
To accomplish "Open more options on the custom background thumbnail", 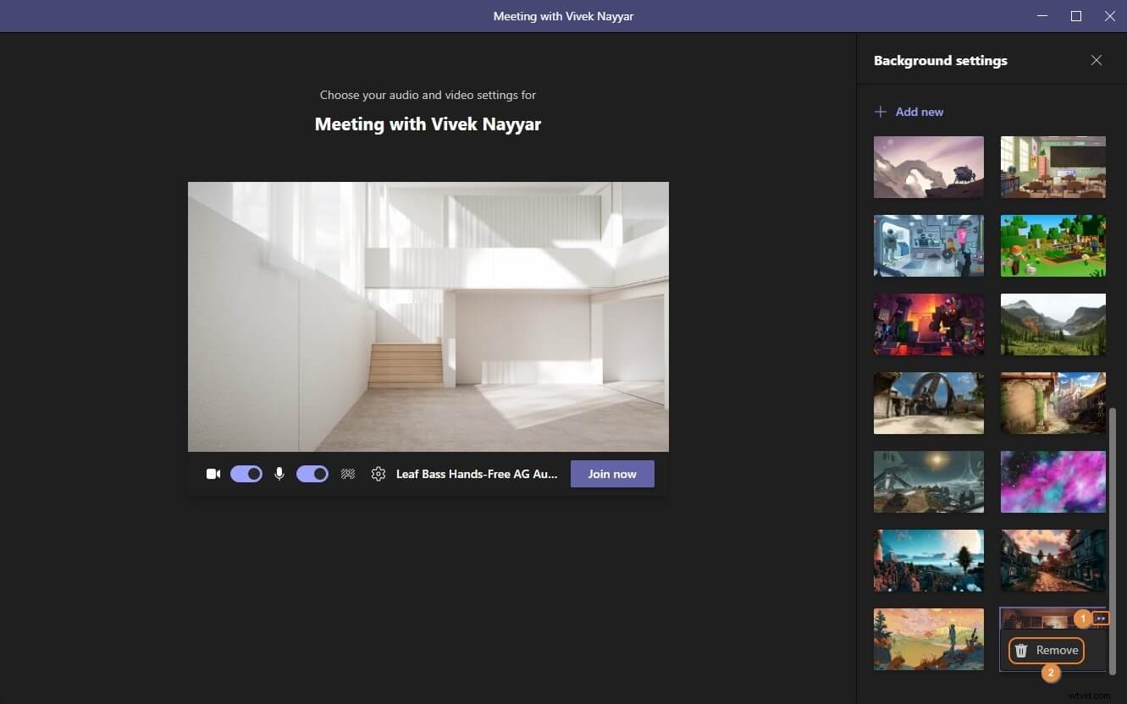I will 1102,619.
